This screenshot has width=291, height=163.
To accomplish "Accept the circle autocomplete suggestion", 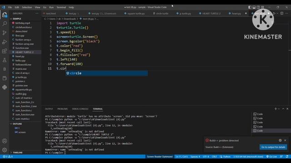I will coord(106,73).
